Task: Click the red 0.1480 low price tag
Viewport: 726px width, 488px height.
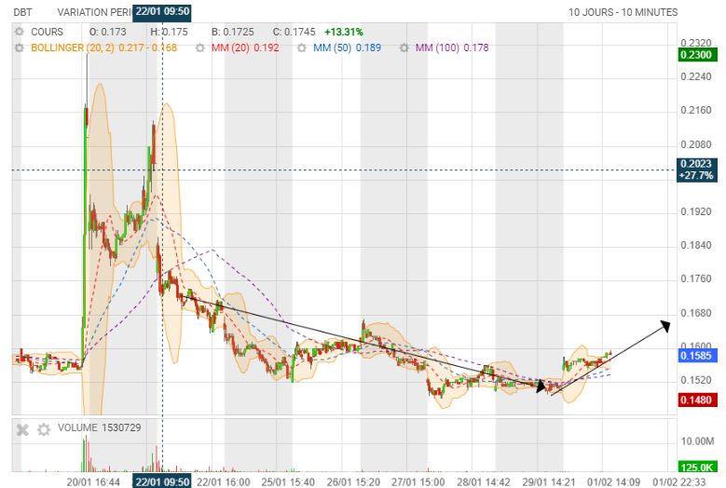Action: (696, 400)
